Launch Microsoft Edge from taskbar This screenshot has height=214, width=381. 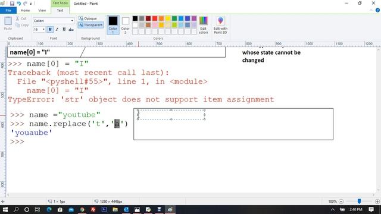click(x=49, y=210)
